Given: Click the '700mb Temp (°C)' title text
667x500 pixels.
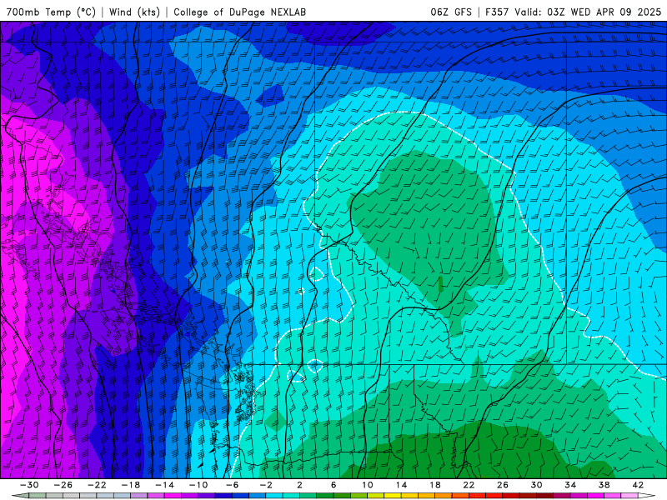Looking at the screenshot, I should coord(51,12).
